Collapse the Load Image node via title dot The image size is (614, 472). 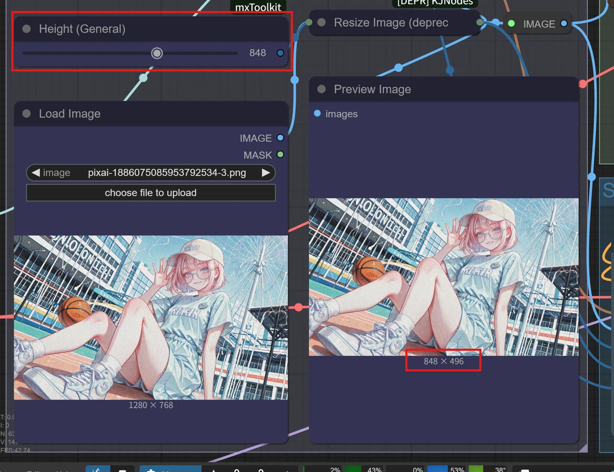pyautogui.click(x=27, y=114)
